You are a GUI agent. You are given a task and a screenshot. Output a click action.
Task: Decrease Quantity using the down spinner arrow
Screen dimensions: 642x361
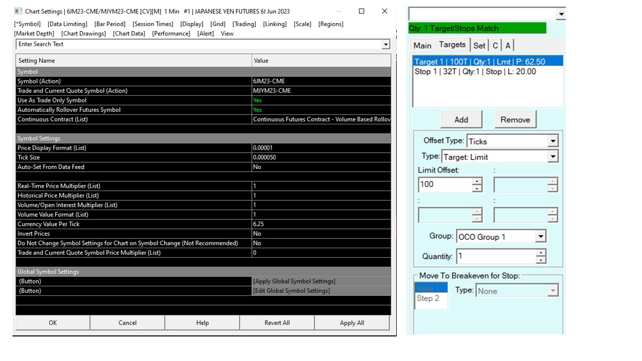(x=541, y=260)
